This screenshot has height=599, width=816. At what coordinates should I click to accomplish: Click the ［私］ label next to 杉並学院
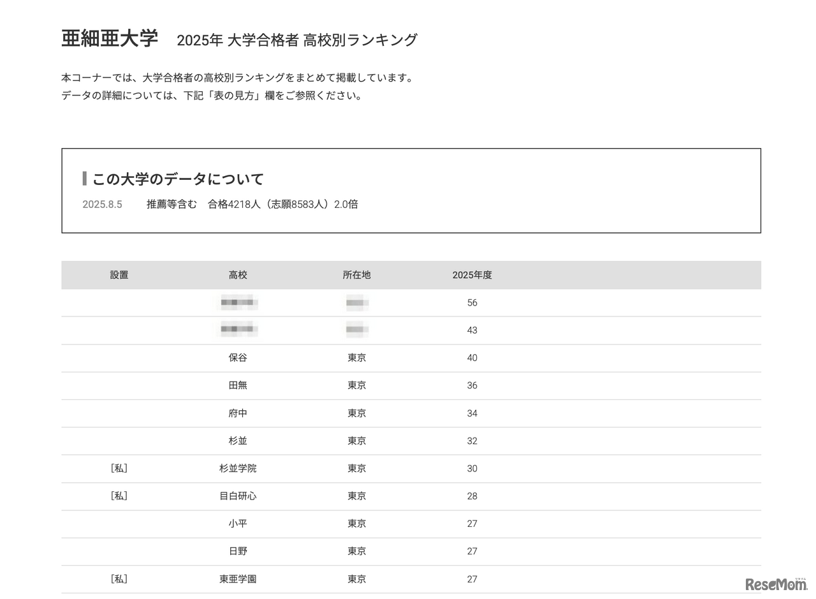coord(119,468)
